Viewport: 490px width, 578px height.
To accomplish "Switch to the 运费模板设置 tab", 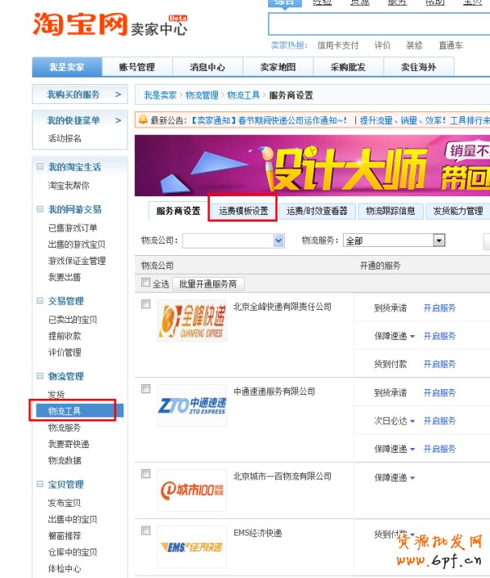I will click(243, 211).
